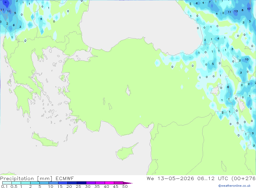Click the 20–25 mm dark blue swatch
Screen dimensions: 256x188
[72, 183]
